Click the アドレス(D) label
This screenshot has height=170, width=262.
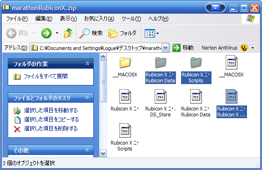point(16,48)
